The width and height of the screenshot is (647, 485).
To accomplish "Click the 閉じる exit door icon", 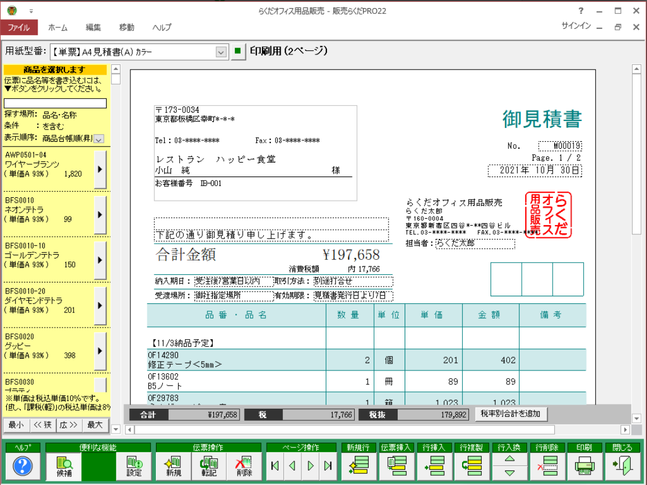I will click(623, 465).
